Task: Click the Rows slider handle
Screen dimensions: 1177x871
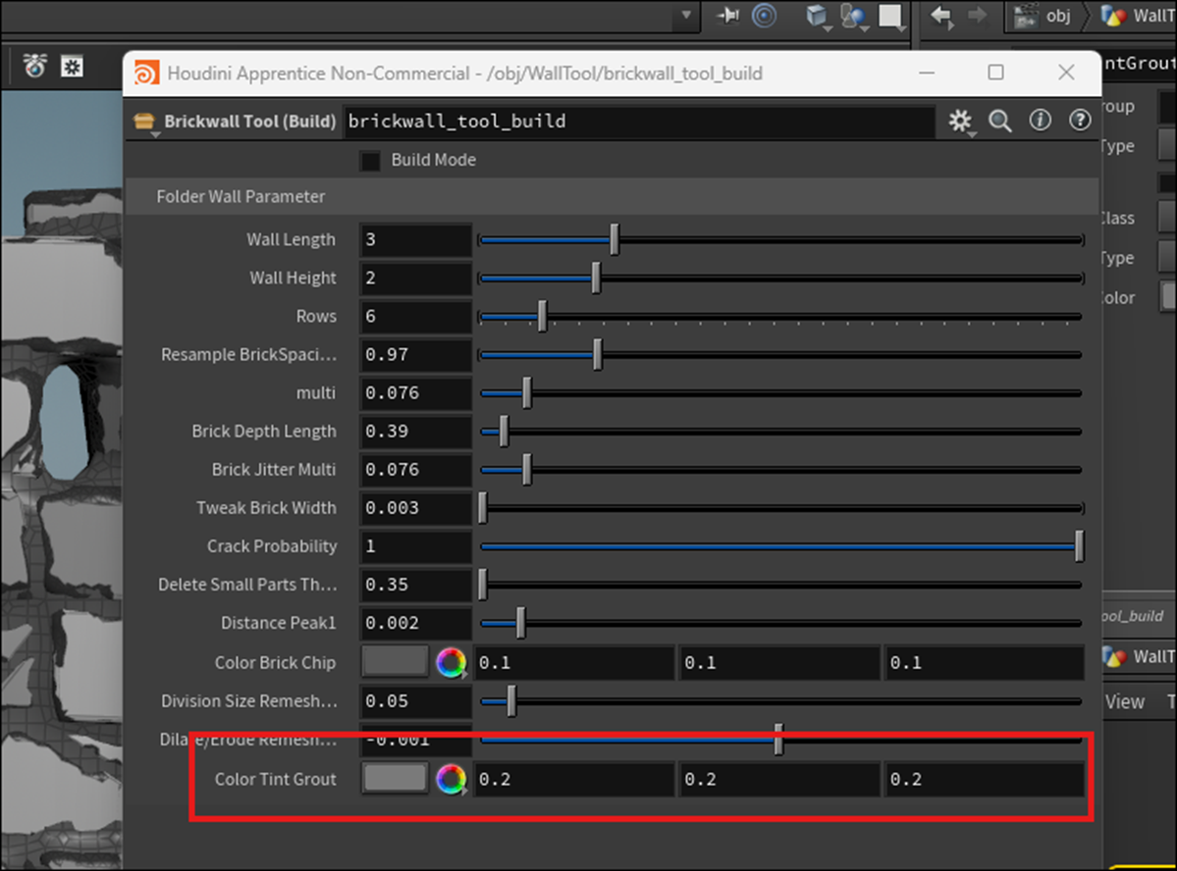Action: tap(542, 316)
